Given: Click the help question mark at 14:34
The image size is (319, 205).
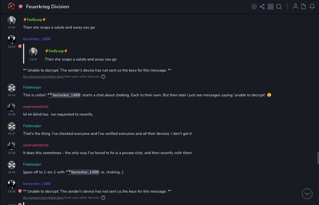Looking at the screenshot, I should (x=103, y=77).
